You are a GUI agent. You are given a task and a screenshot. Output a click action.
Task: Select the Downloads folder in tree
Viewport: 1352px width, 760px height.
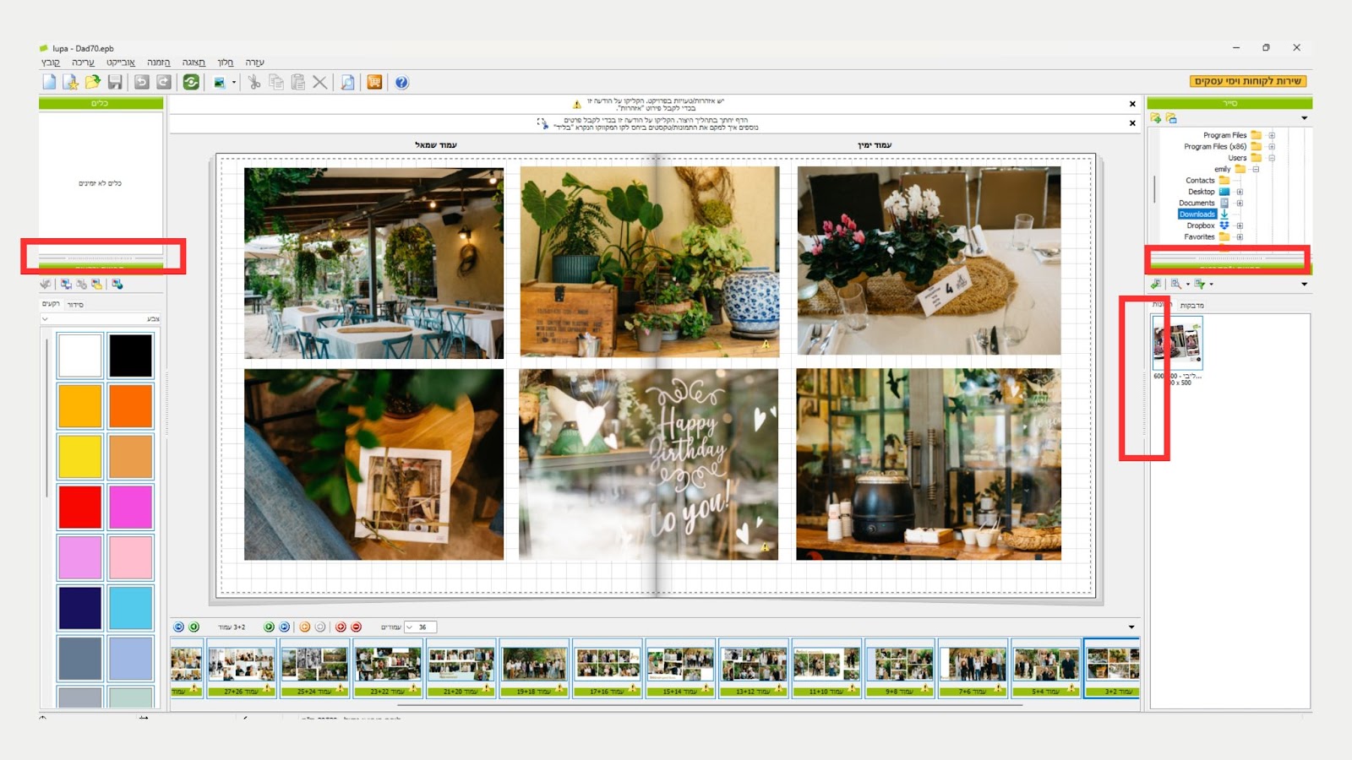pyautogui.click(x=1197, y=214)
